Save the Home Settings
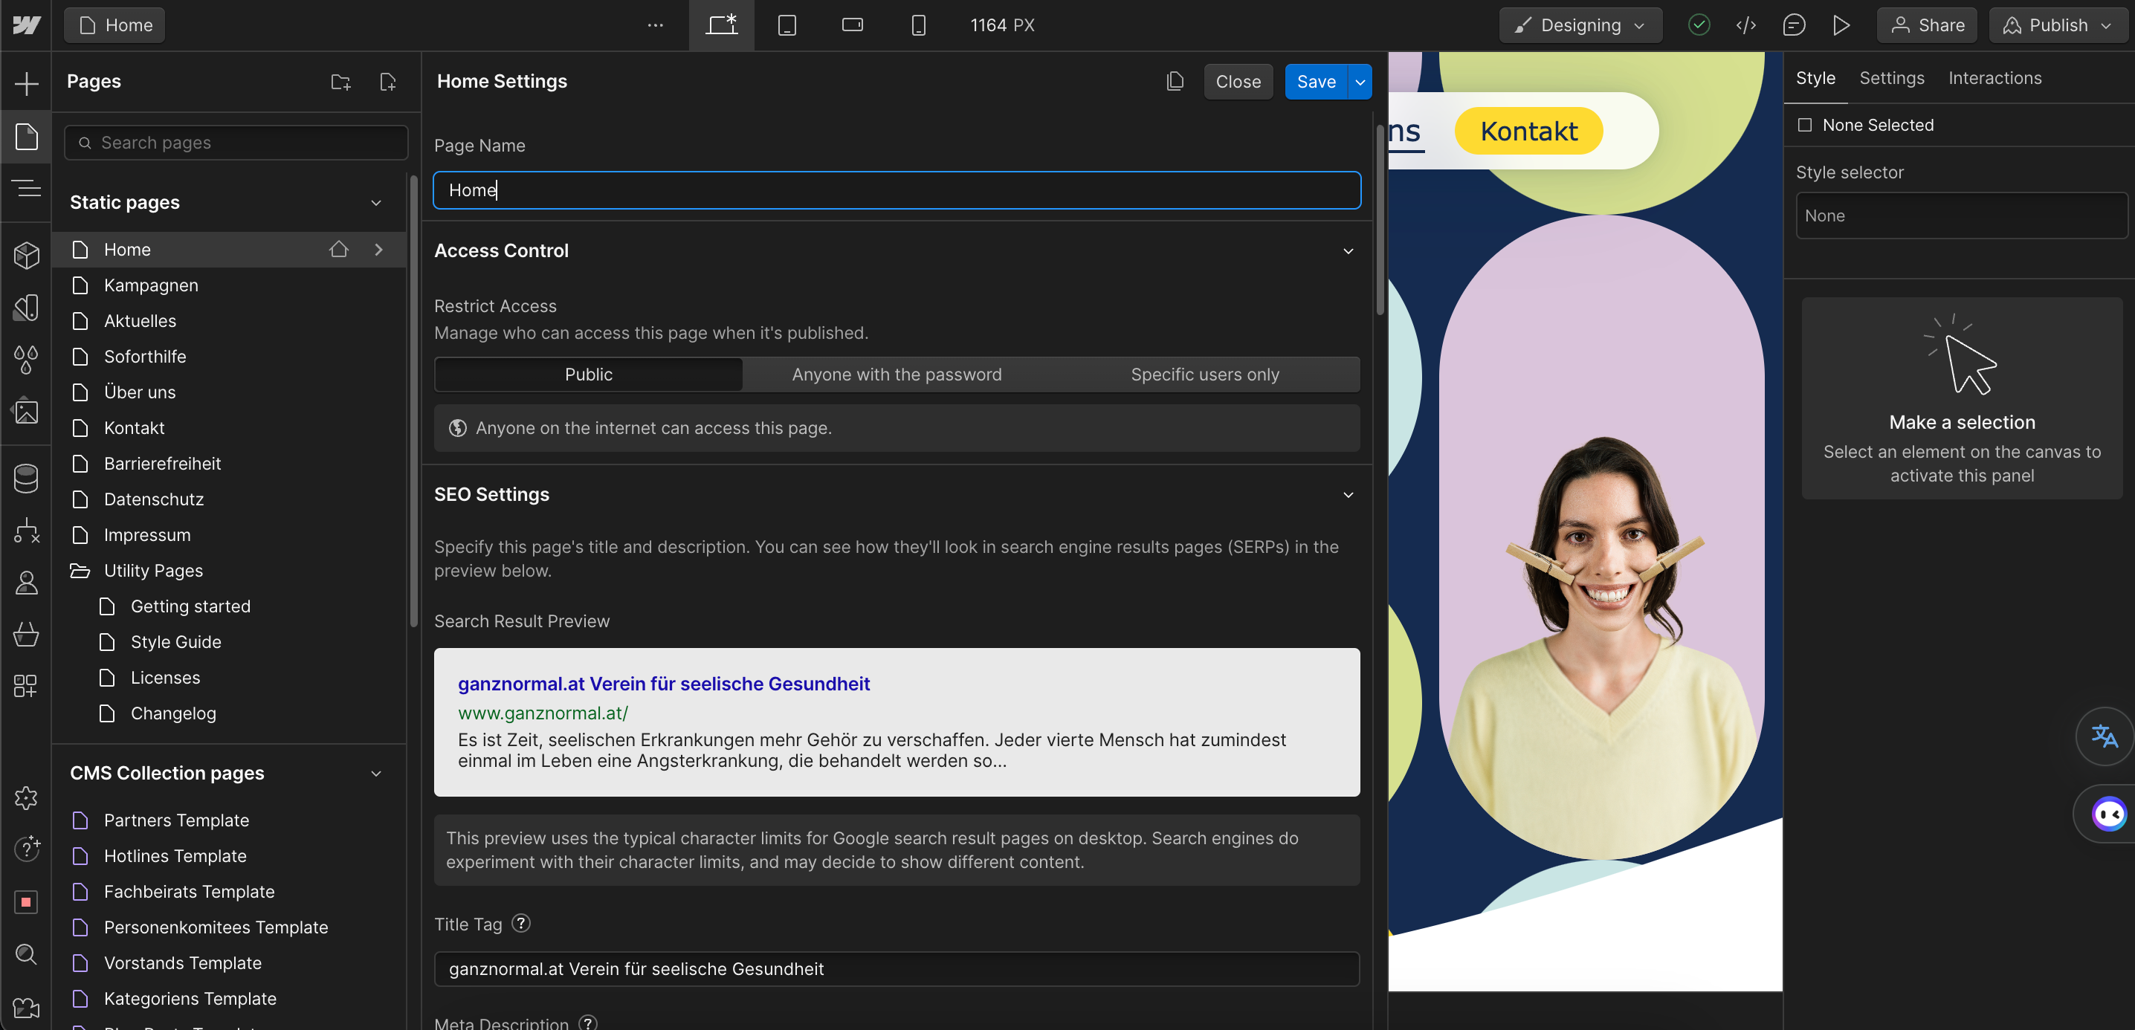2135x1030 pixels. coord(1316,81)
